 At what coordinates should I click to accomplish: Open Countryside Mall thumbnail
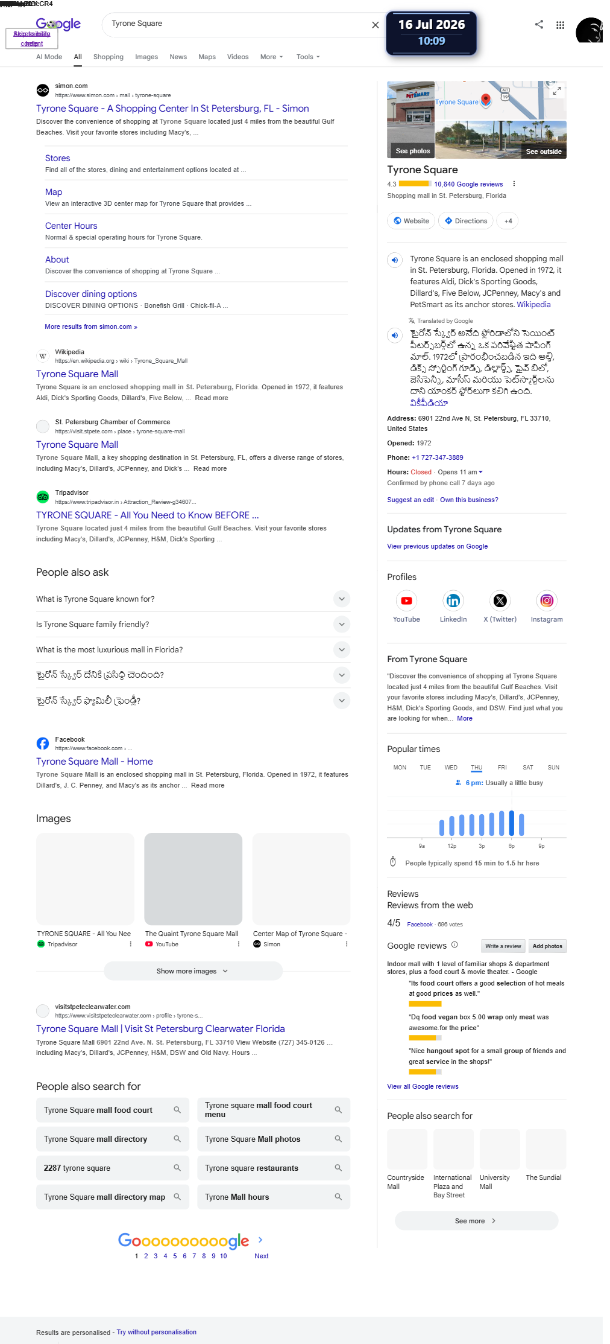pyautogui.click(x=407, y=1149)
